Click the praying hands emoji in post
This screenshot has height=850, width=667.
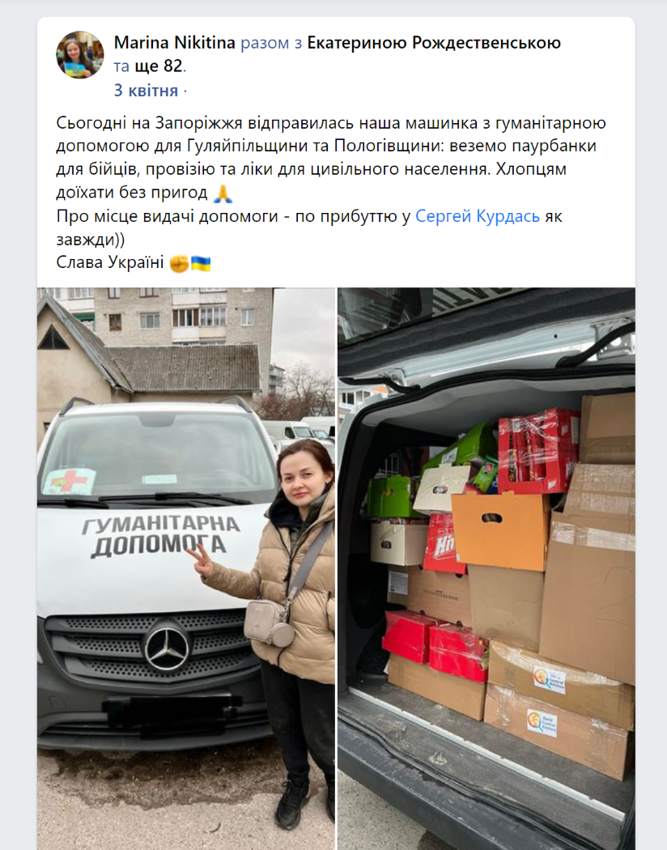223,193
